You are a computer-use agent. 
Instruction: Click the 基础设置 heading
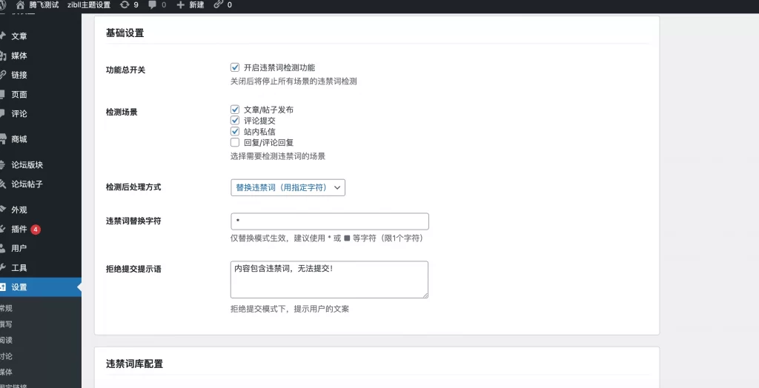[x=125, y=33]
